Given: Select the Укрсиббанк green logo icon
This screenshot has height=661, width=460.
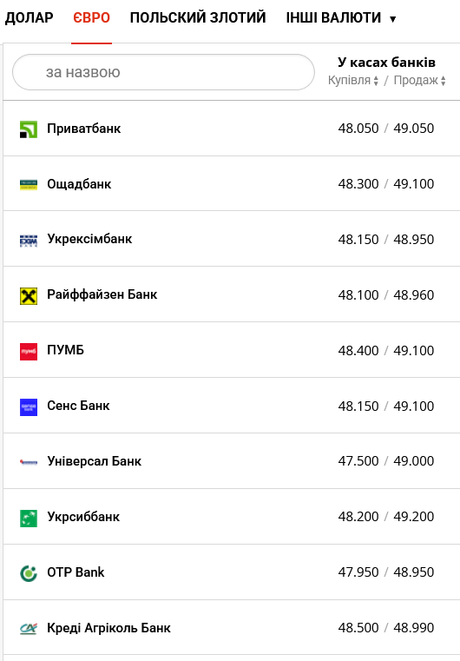Looking at the screenshot, I should pos(29,518).
